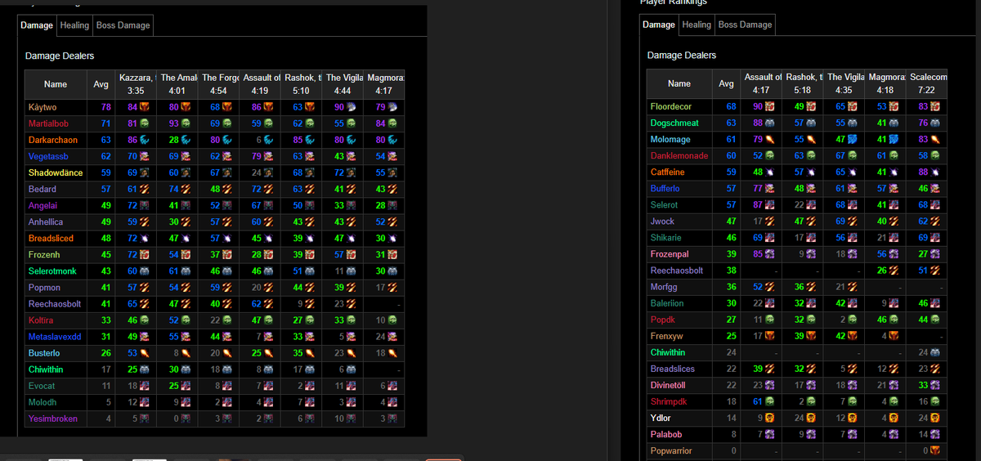Viewport: 981px width, 461px height.
Task: Click spec icon in Käytwo's Magmorax cell
Action: (x=392, y=107)
